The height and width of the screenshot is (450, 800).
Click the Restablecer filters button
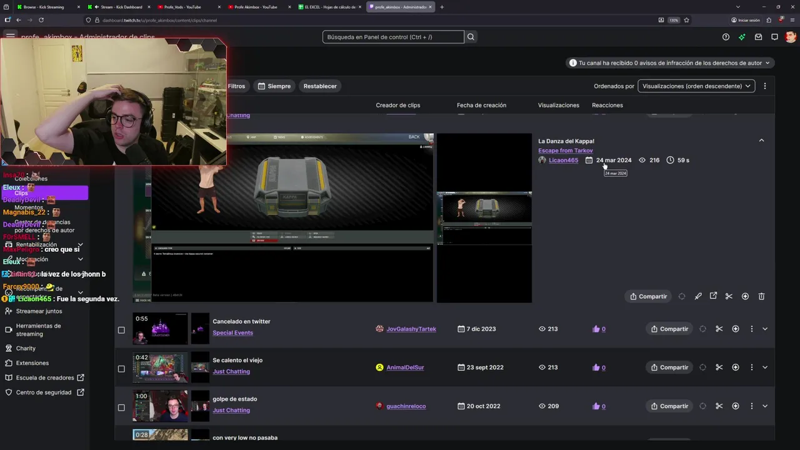pos(320,86)
